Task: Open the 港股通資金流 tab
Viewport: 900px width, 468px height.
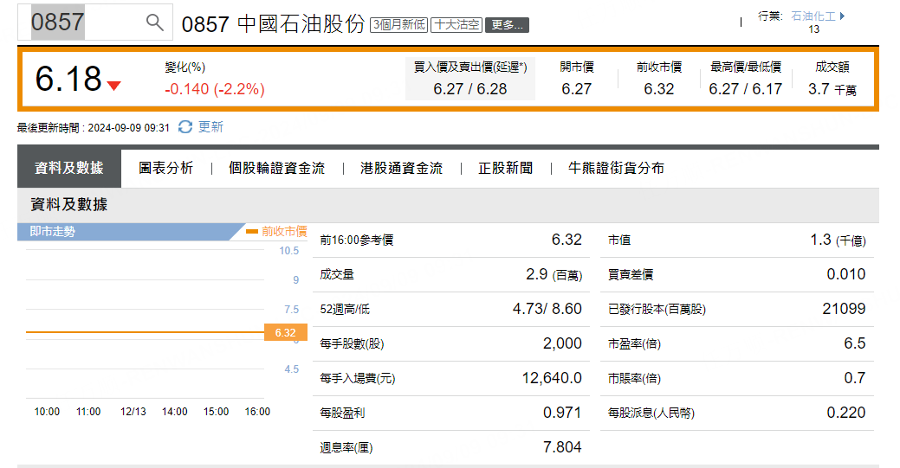Action: tap(401, 168)
